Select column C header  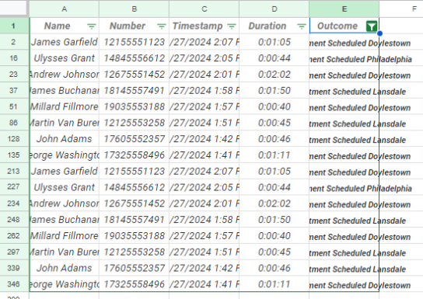205,9
